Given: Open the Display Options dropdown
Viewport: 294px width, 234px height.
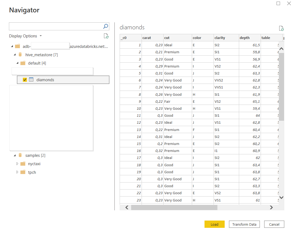Looking at the screenshot, I should point(26,36).
